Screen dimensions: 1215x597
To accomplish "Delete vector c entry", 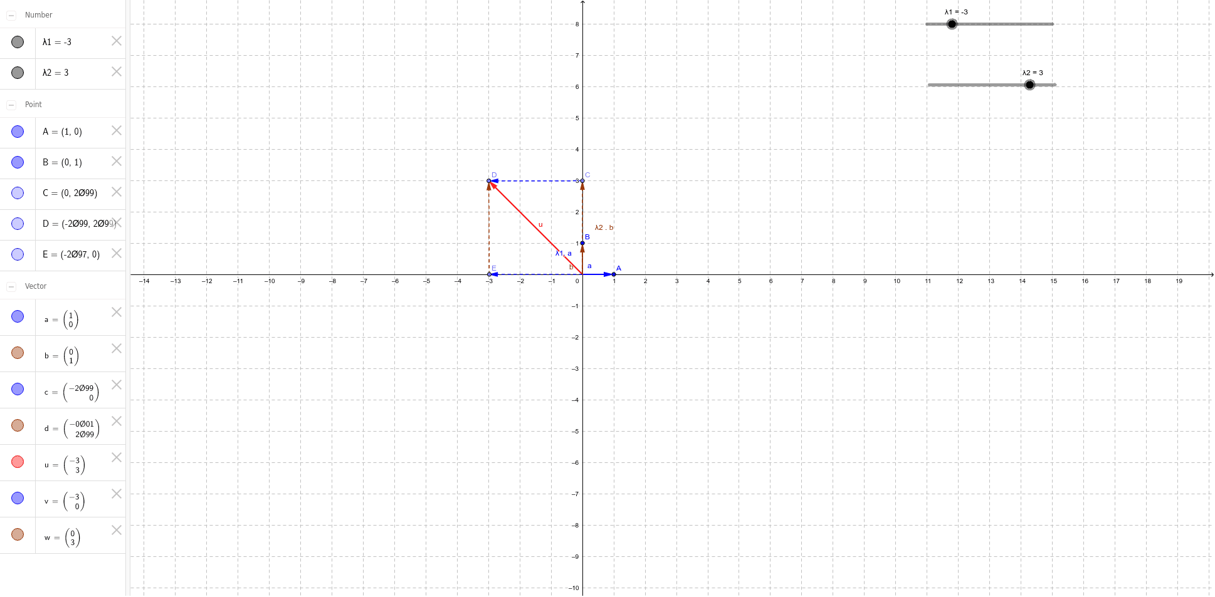I will click(117, 385).
